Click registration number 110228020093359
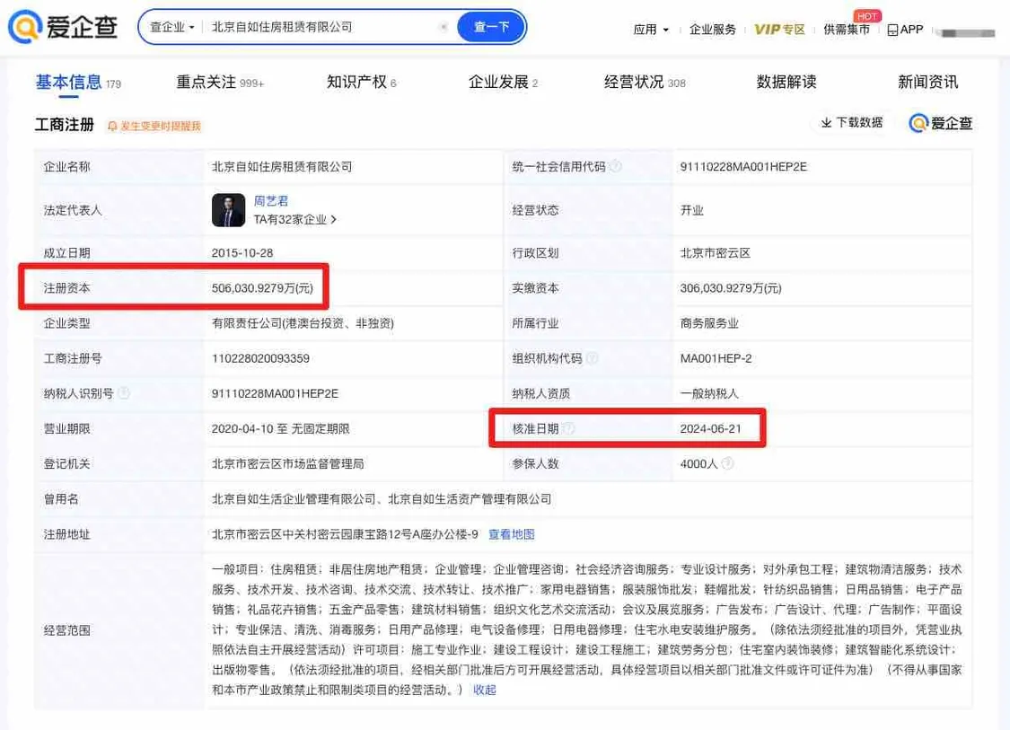This screenshot has width=1010, height=730. (x=260, y=358)
